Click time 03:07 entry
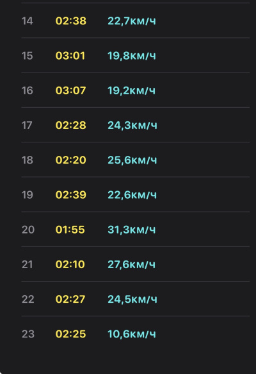This screenshot has height=374, width=256. click(70, 90)
